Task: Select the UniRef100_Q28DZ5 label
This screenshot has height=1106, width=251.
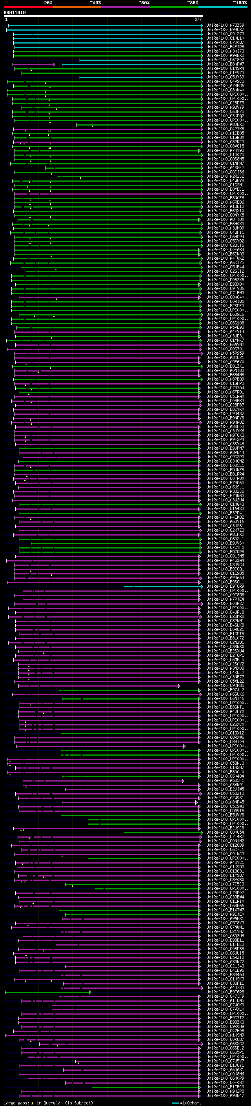Action: 225,103
